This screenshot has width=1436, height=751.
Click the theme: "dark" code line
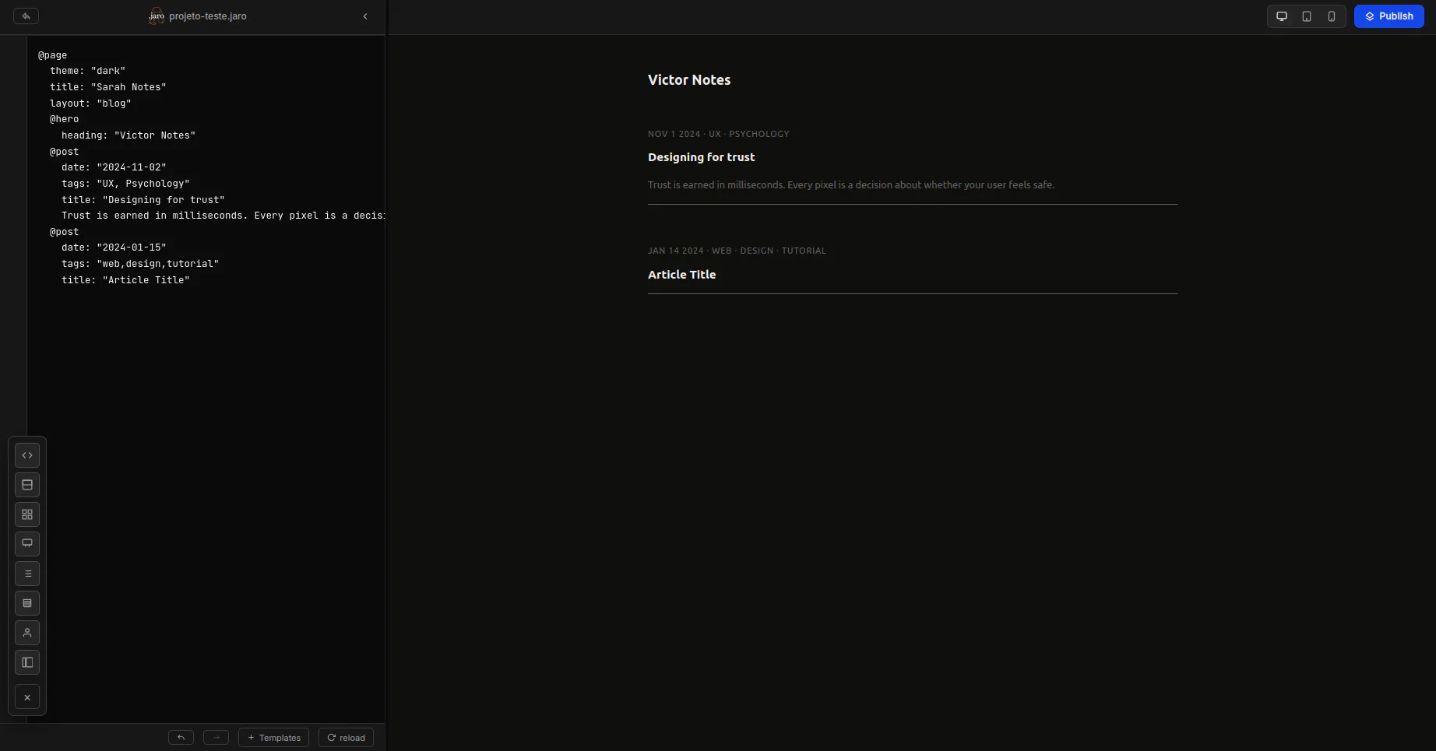88,71
